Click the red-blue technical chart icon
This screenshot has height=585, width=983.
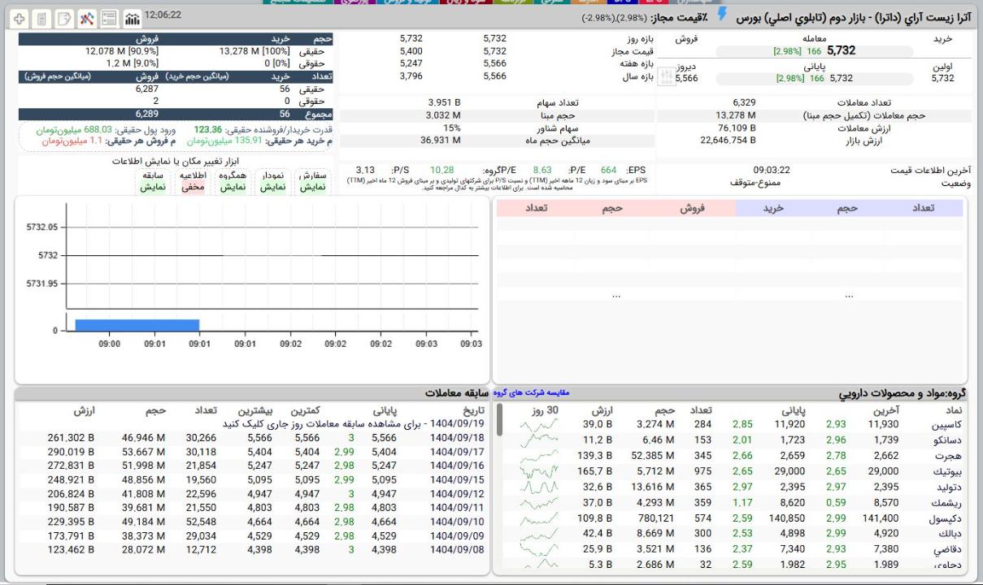pyautogui.click(x=86, y=18)
